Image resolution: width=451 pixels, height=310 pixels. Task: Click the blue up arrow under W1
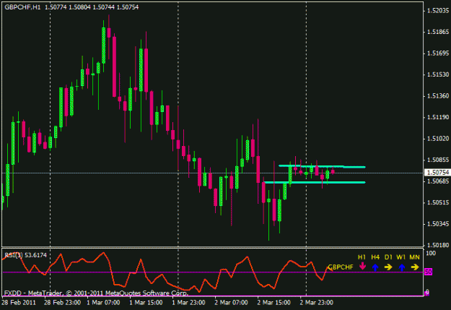click(x=401, y=267)
